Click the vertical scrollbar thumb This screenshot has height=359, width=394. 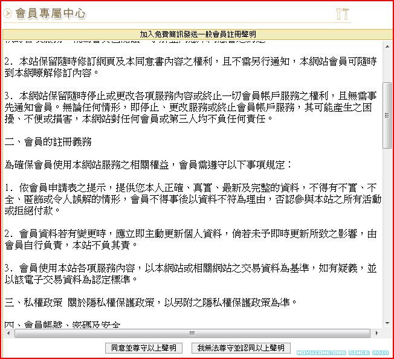(x=387, y=115)
